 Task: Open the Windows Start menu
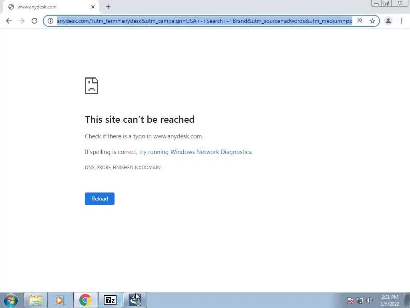[x=11, y=300]
